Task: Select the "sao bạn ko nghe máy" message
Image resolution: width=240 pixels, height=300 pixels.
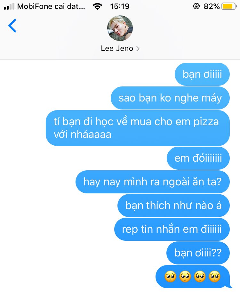Action: coord(170,98)
